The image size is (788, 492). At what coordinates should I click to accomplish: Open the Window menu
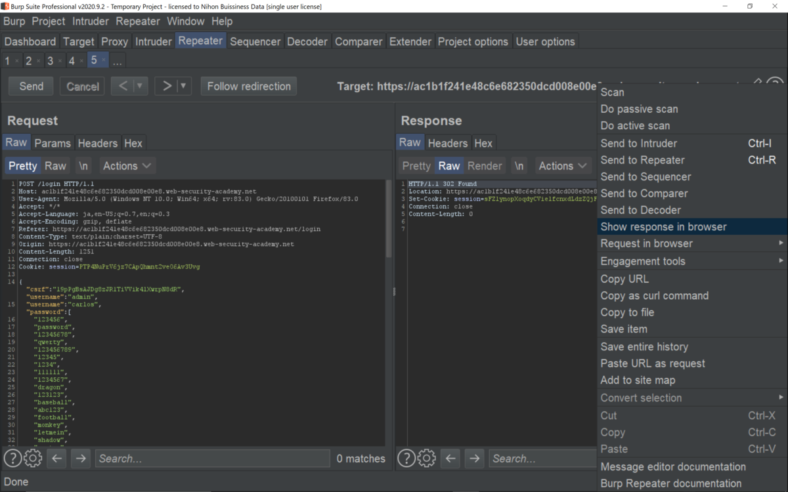(x=185, y=21)
